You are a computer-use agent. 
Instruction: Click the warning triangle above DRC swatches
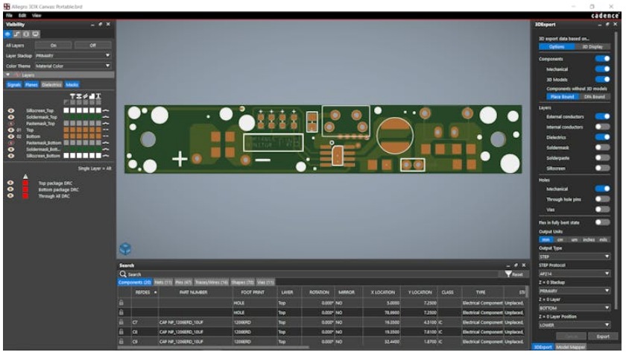click(27, 177)
